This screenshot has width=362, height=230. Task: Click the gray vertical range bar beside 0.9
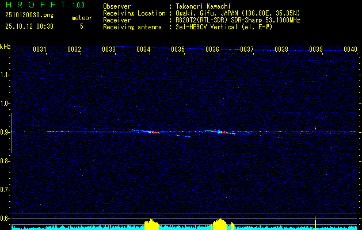coord(12,133)
